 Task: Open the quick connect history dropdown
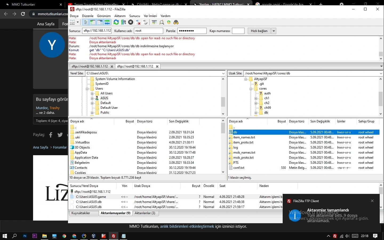[274, 31]
